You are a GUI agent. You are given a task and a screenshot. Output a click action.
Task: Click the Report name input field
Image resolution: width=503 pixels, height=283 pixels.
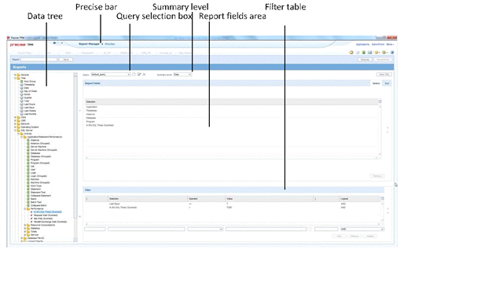[39, 60]
